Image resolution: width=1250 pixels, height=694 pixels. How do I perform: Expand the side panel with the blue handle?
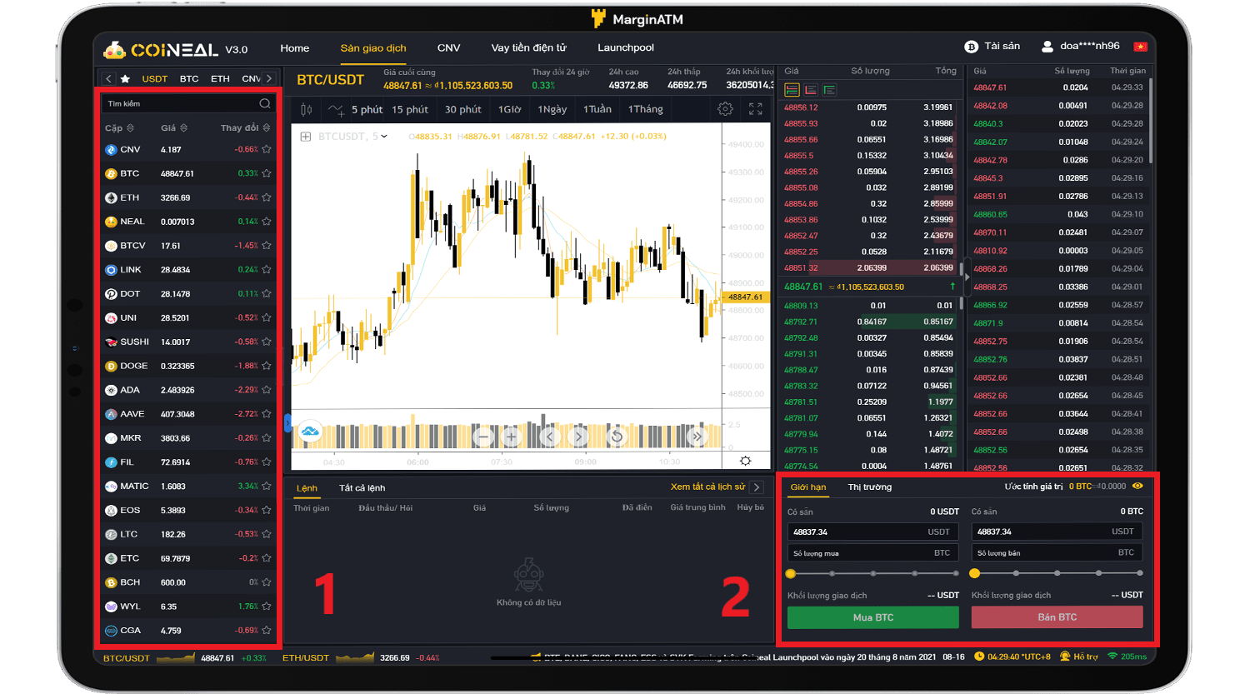click(x=287, y=423)
